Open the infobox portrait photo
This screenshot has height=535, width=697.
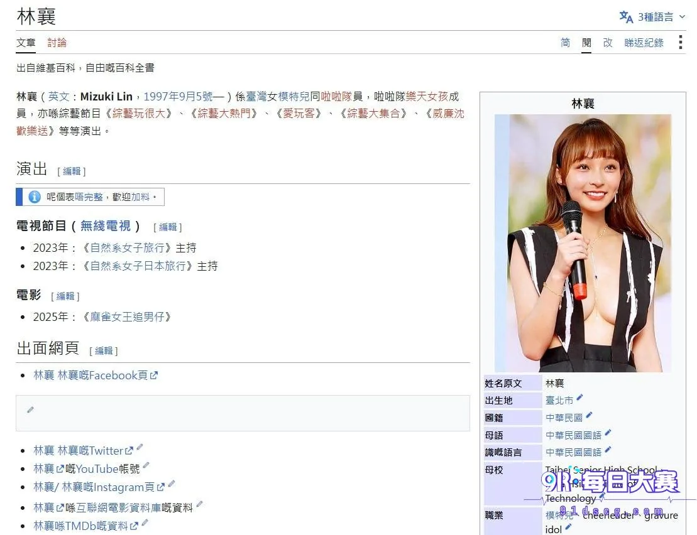tap(583, 243)
